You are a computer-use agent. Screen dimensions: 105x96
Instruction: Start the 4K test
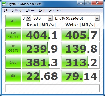coord(13,76)
